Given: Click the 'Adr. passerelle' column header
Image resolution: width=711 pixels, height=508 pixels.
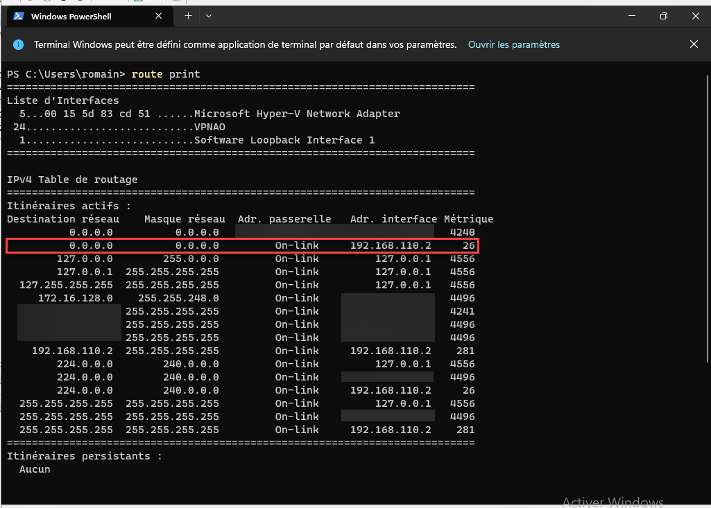Looking at the screenshot, I should point(284,219).
